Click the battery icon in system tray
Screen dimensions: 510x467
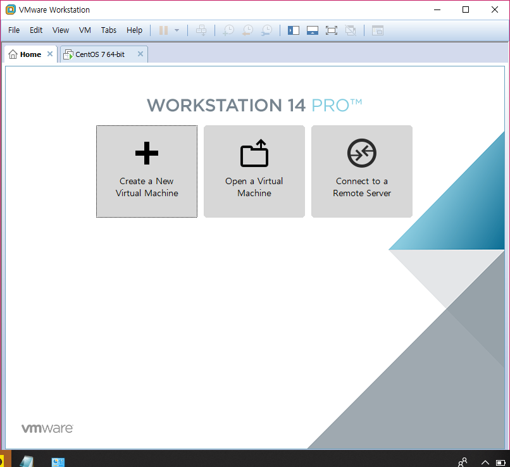[501, 463]
